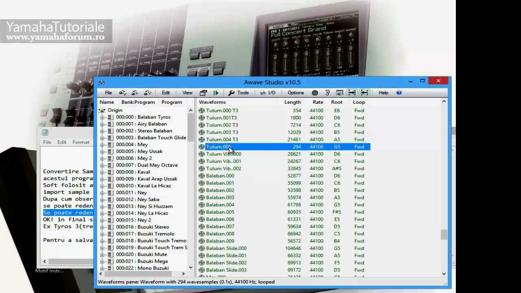Click the Notepad window title icon
521x293 pixels.
pos(45,132)
